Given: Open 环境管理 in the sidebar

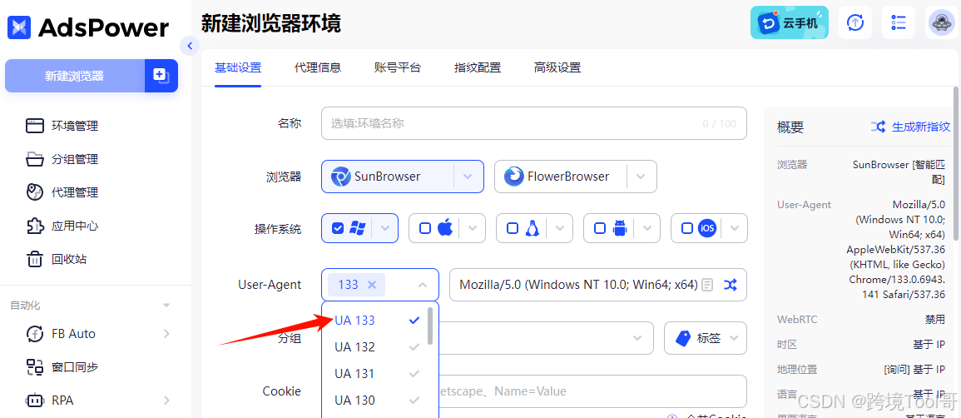Looking at the screenshot, I should coord(75,127).
